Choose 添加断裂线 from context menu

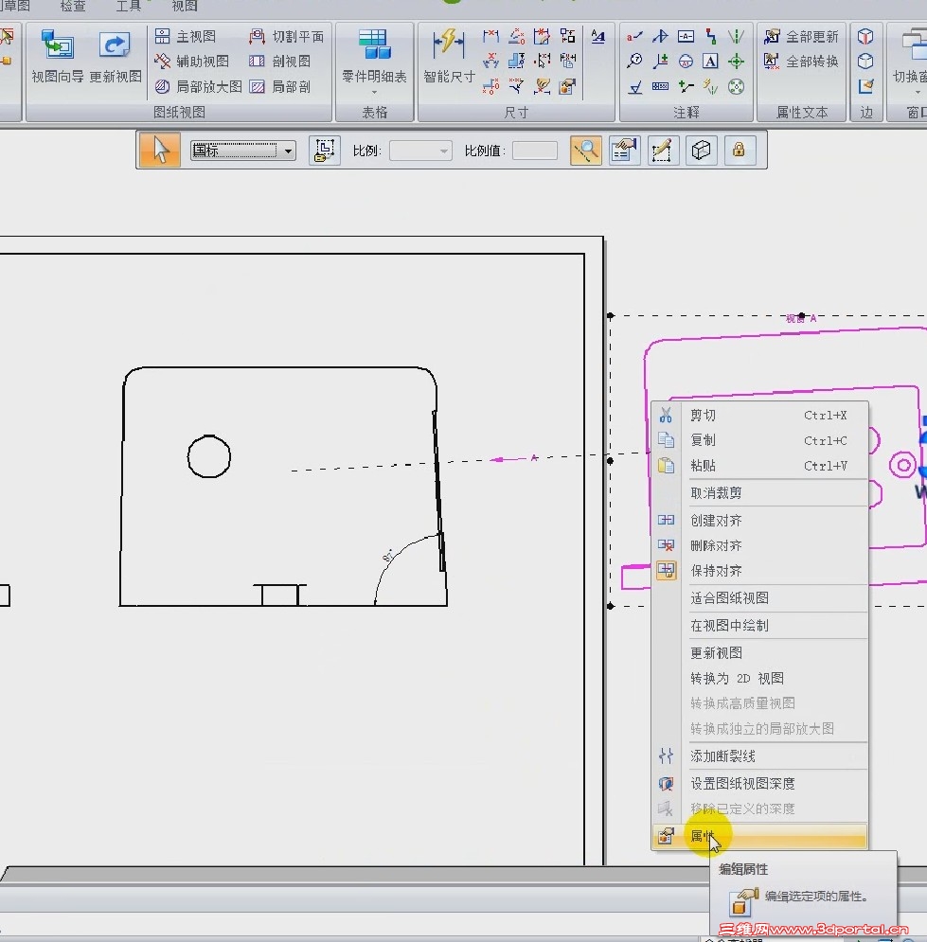click(760, 756)
